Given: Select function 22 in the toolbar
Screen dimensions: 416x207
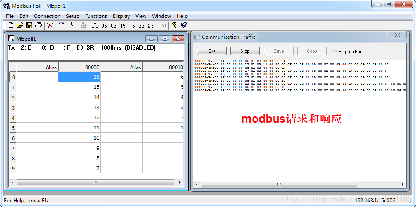Looking at the screenshot, I should [142, 26].
